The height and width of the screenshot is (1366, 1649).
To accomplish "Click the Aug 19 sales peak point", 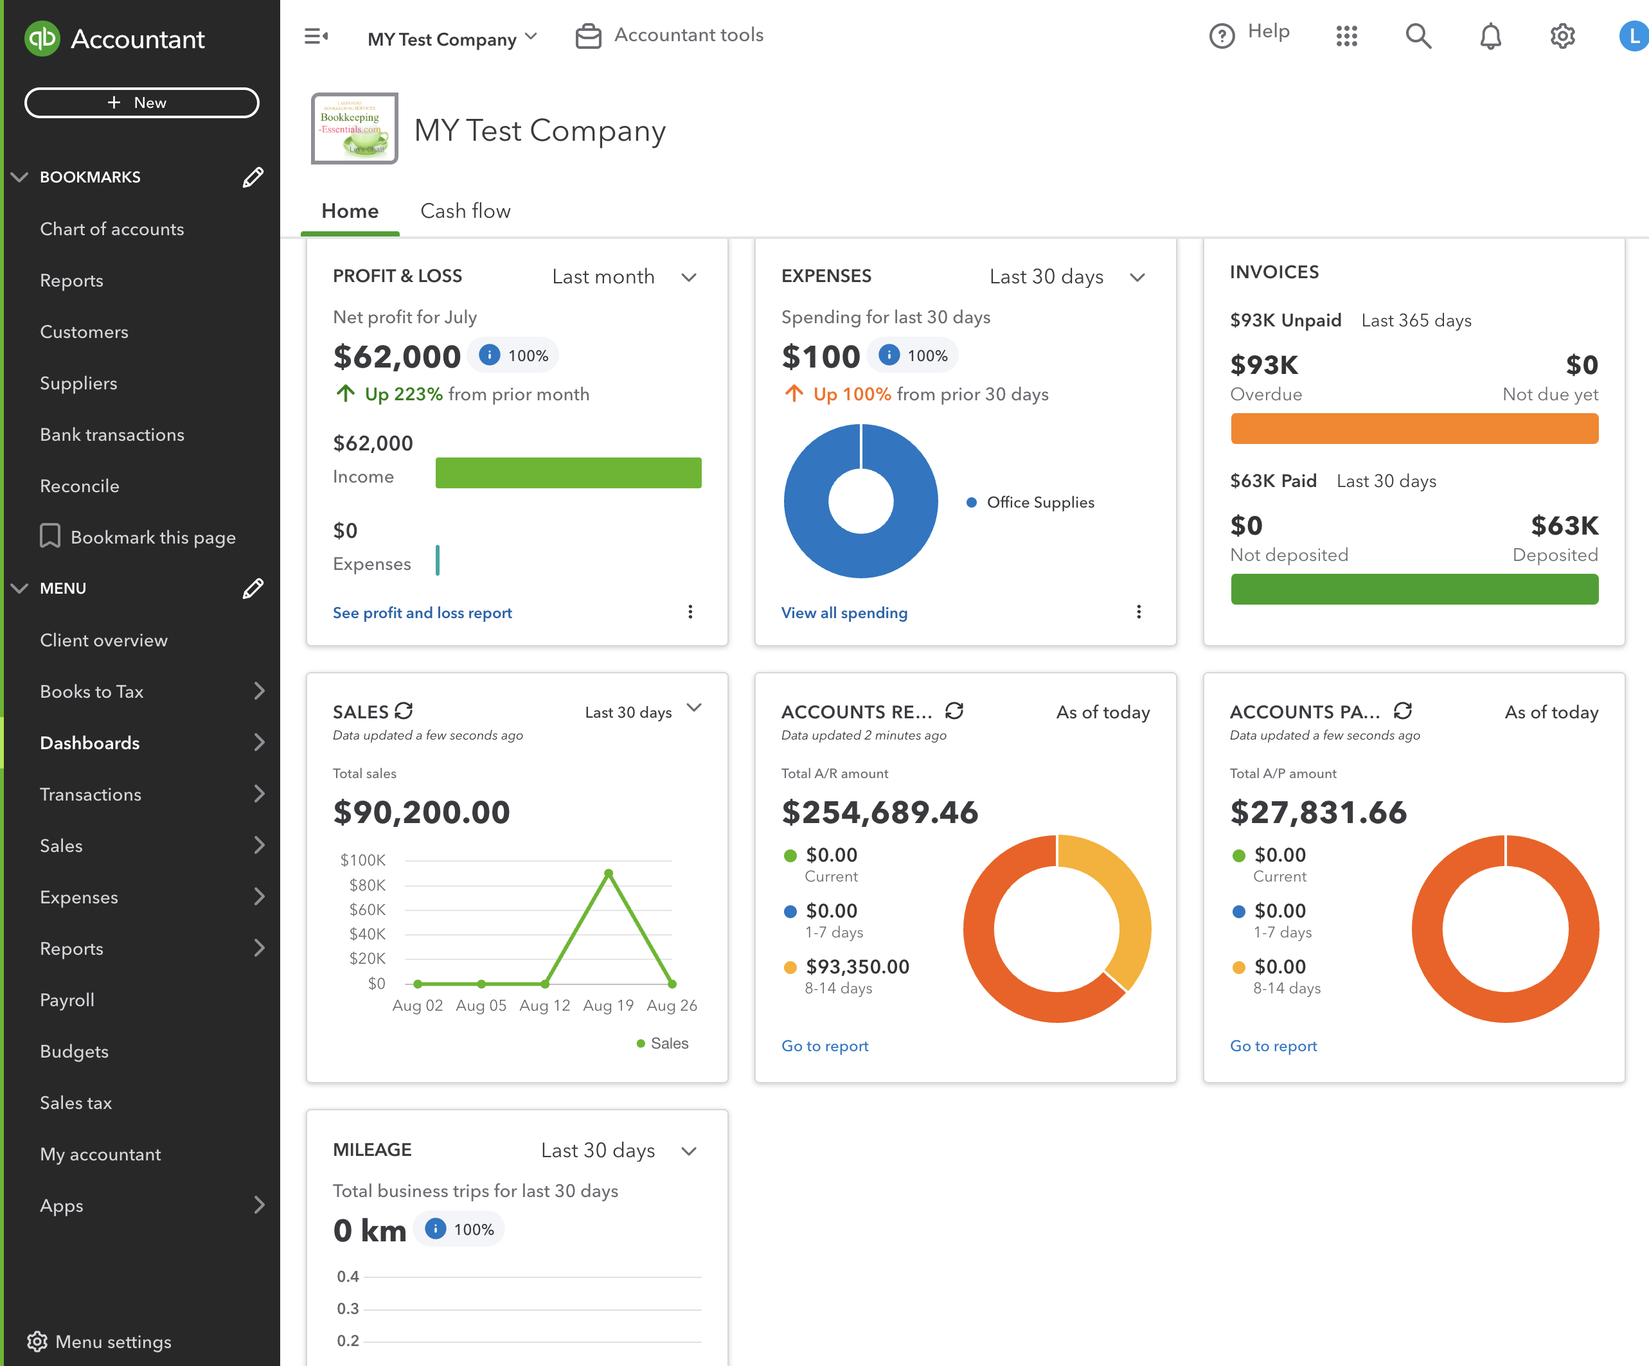I will point(609,873).
